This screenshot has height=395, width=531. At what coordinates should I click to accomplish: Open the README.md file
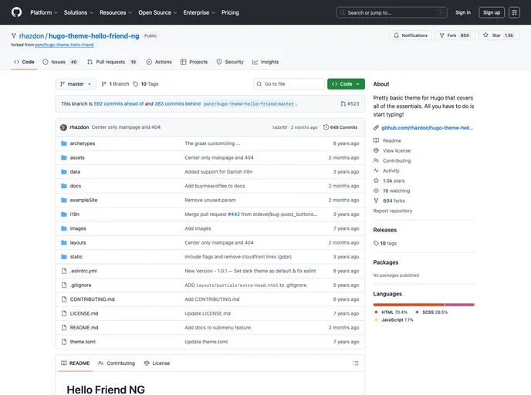tap(84, 327)
